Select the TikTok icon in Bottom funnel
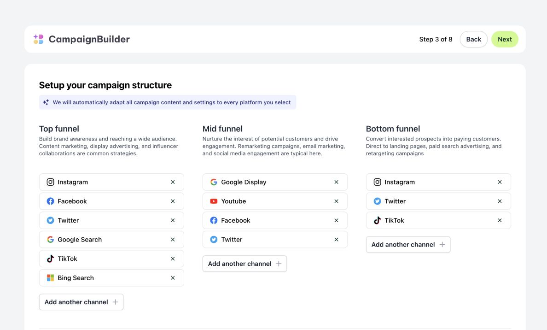This screenshot has height=330, width=547. [x=377, y=220]
